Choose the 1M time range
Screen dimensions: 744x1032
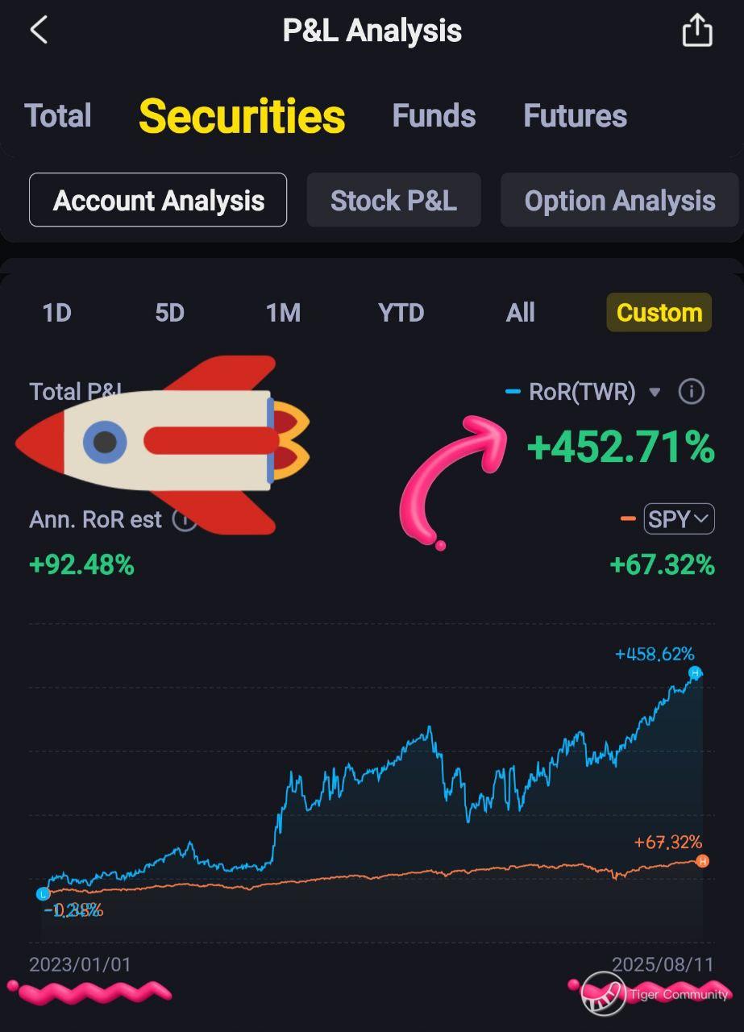pos(283,313)
